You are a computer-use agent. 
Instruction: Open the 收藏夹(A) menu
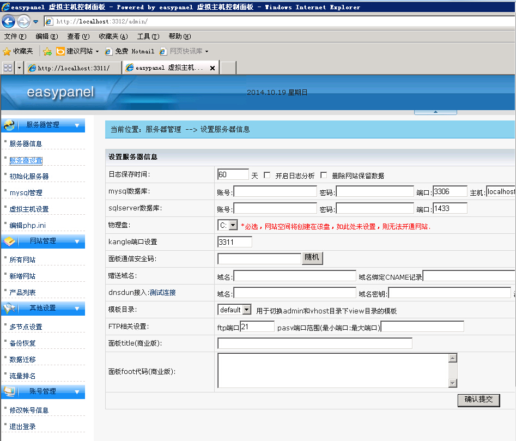[x=113, y=37]
